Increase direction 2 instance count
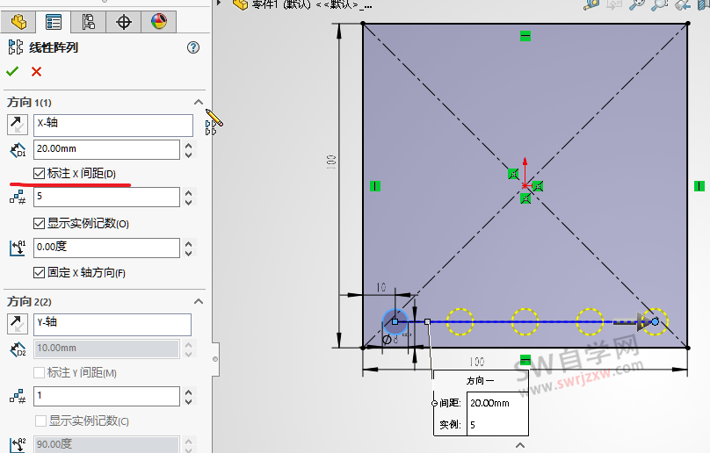Screen dimensions: 710x453 pos(189,392)
